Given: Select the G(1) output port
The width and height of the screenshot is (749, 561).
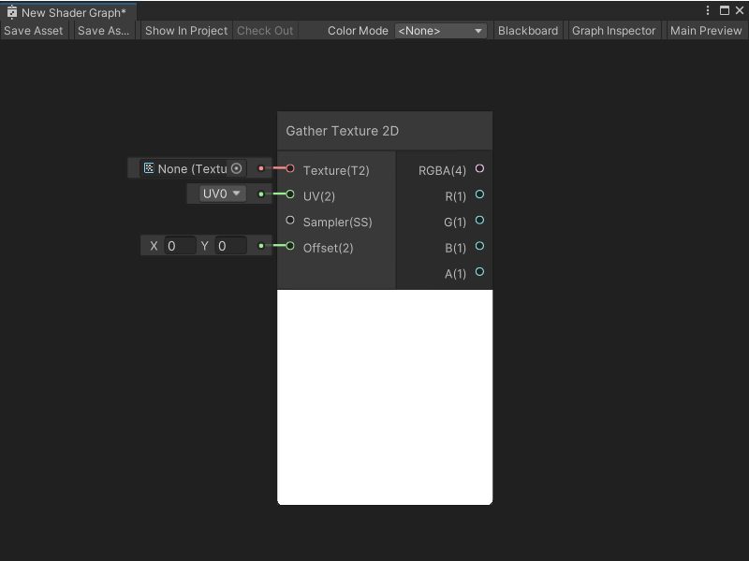Looking at the screenshot, I should [478, 221].
